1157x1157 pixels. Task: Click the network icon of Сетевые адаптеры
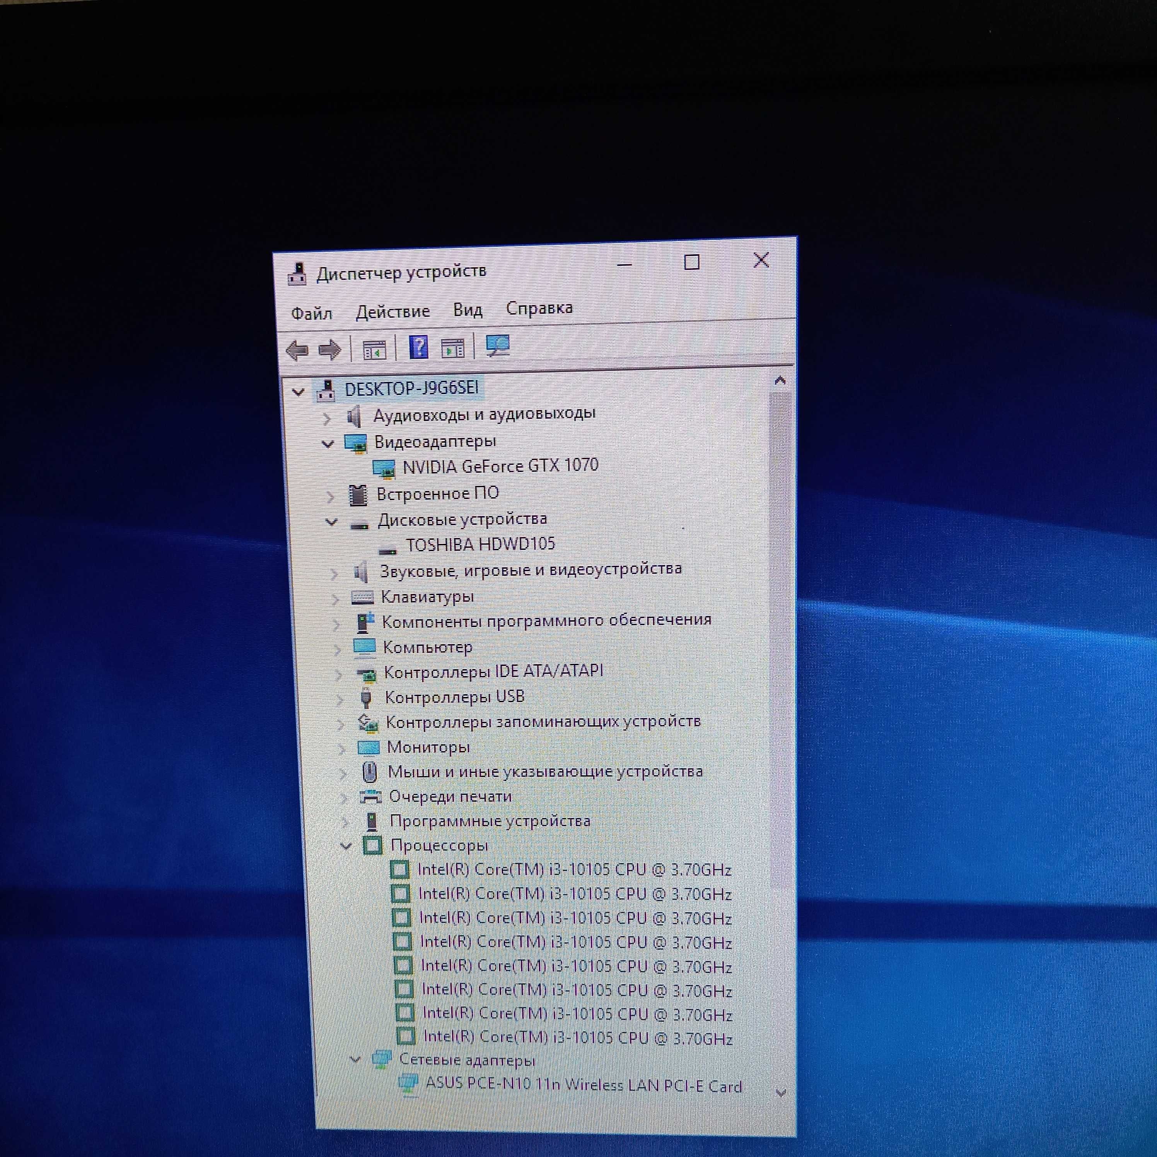[382, 1059]
